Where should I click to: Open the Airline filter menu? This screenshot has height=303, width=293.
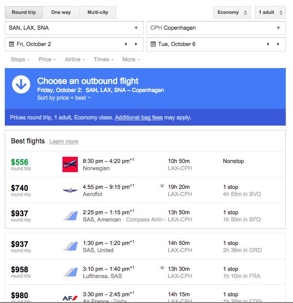tap(75, 59)
